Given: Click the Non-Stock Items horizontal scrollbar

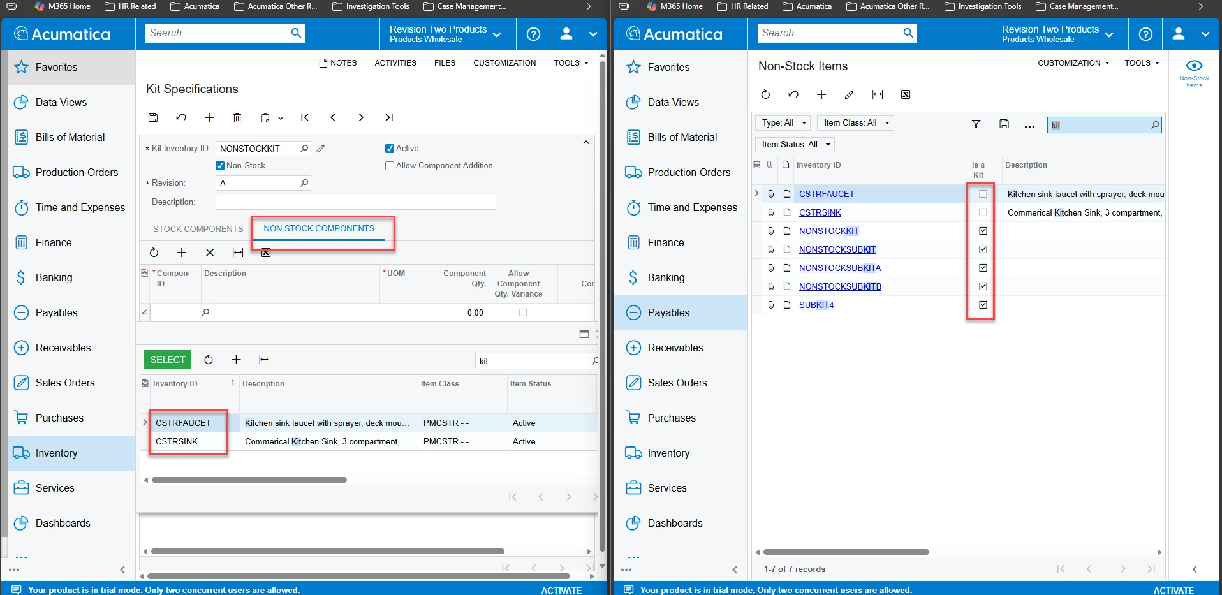Looking at the screenshot, I should [846, 552].
